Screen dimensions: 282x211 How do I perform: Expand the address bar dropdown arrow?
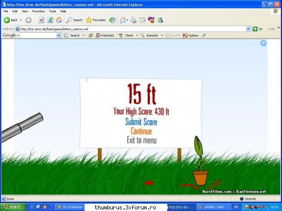click(248, 29)
